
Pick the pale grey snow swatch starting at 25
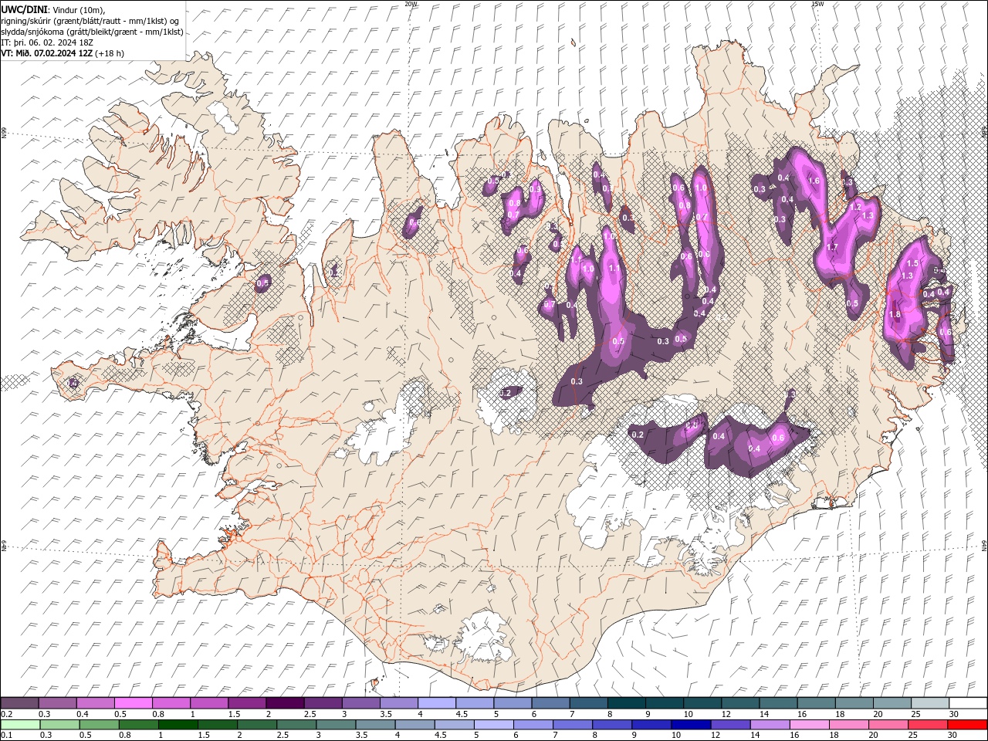[931, 703]
